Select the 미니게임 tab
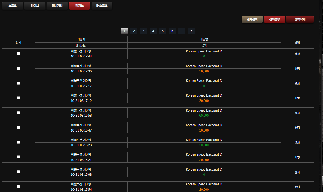Screen dimensions: 323x192 [57, 6]
